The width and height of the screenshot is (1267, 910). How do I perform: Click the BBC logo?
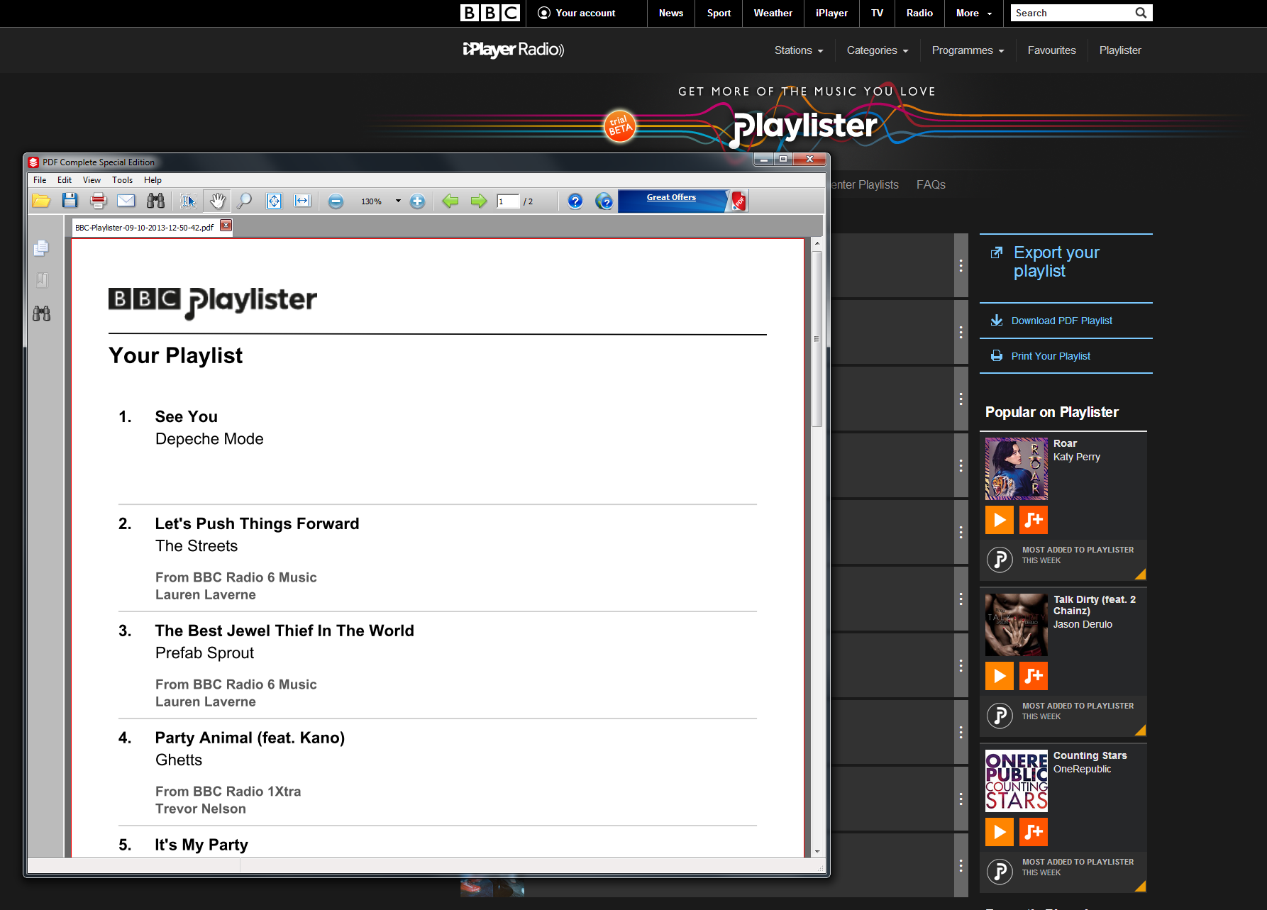click(x=490, y=13)
